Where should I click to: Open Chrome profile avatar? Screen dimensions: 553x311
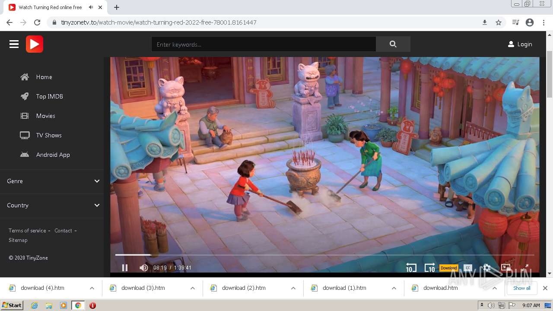(530, 22)
